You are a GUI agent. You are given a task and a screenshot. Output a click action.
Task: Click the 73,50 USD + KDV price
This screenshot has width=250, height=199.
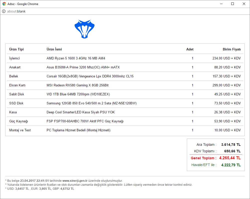click(x=227, y=103)
